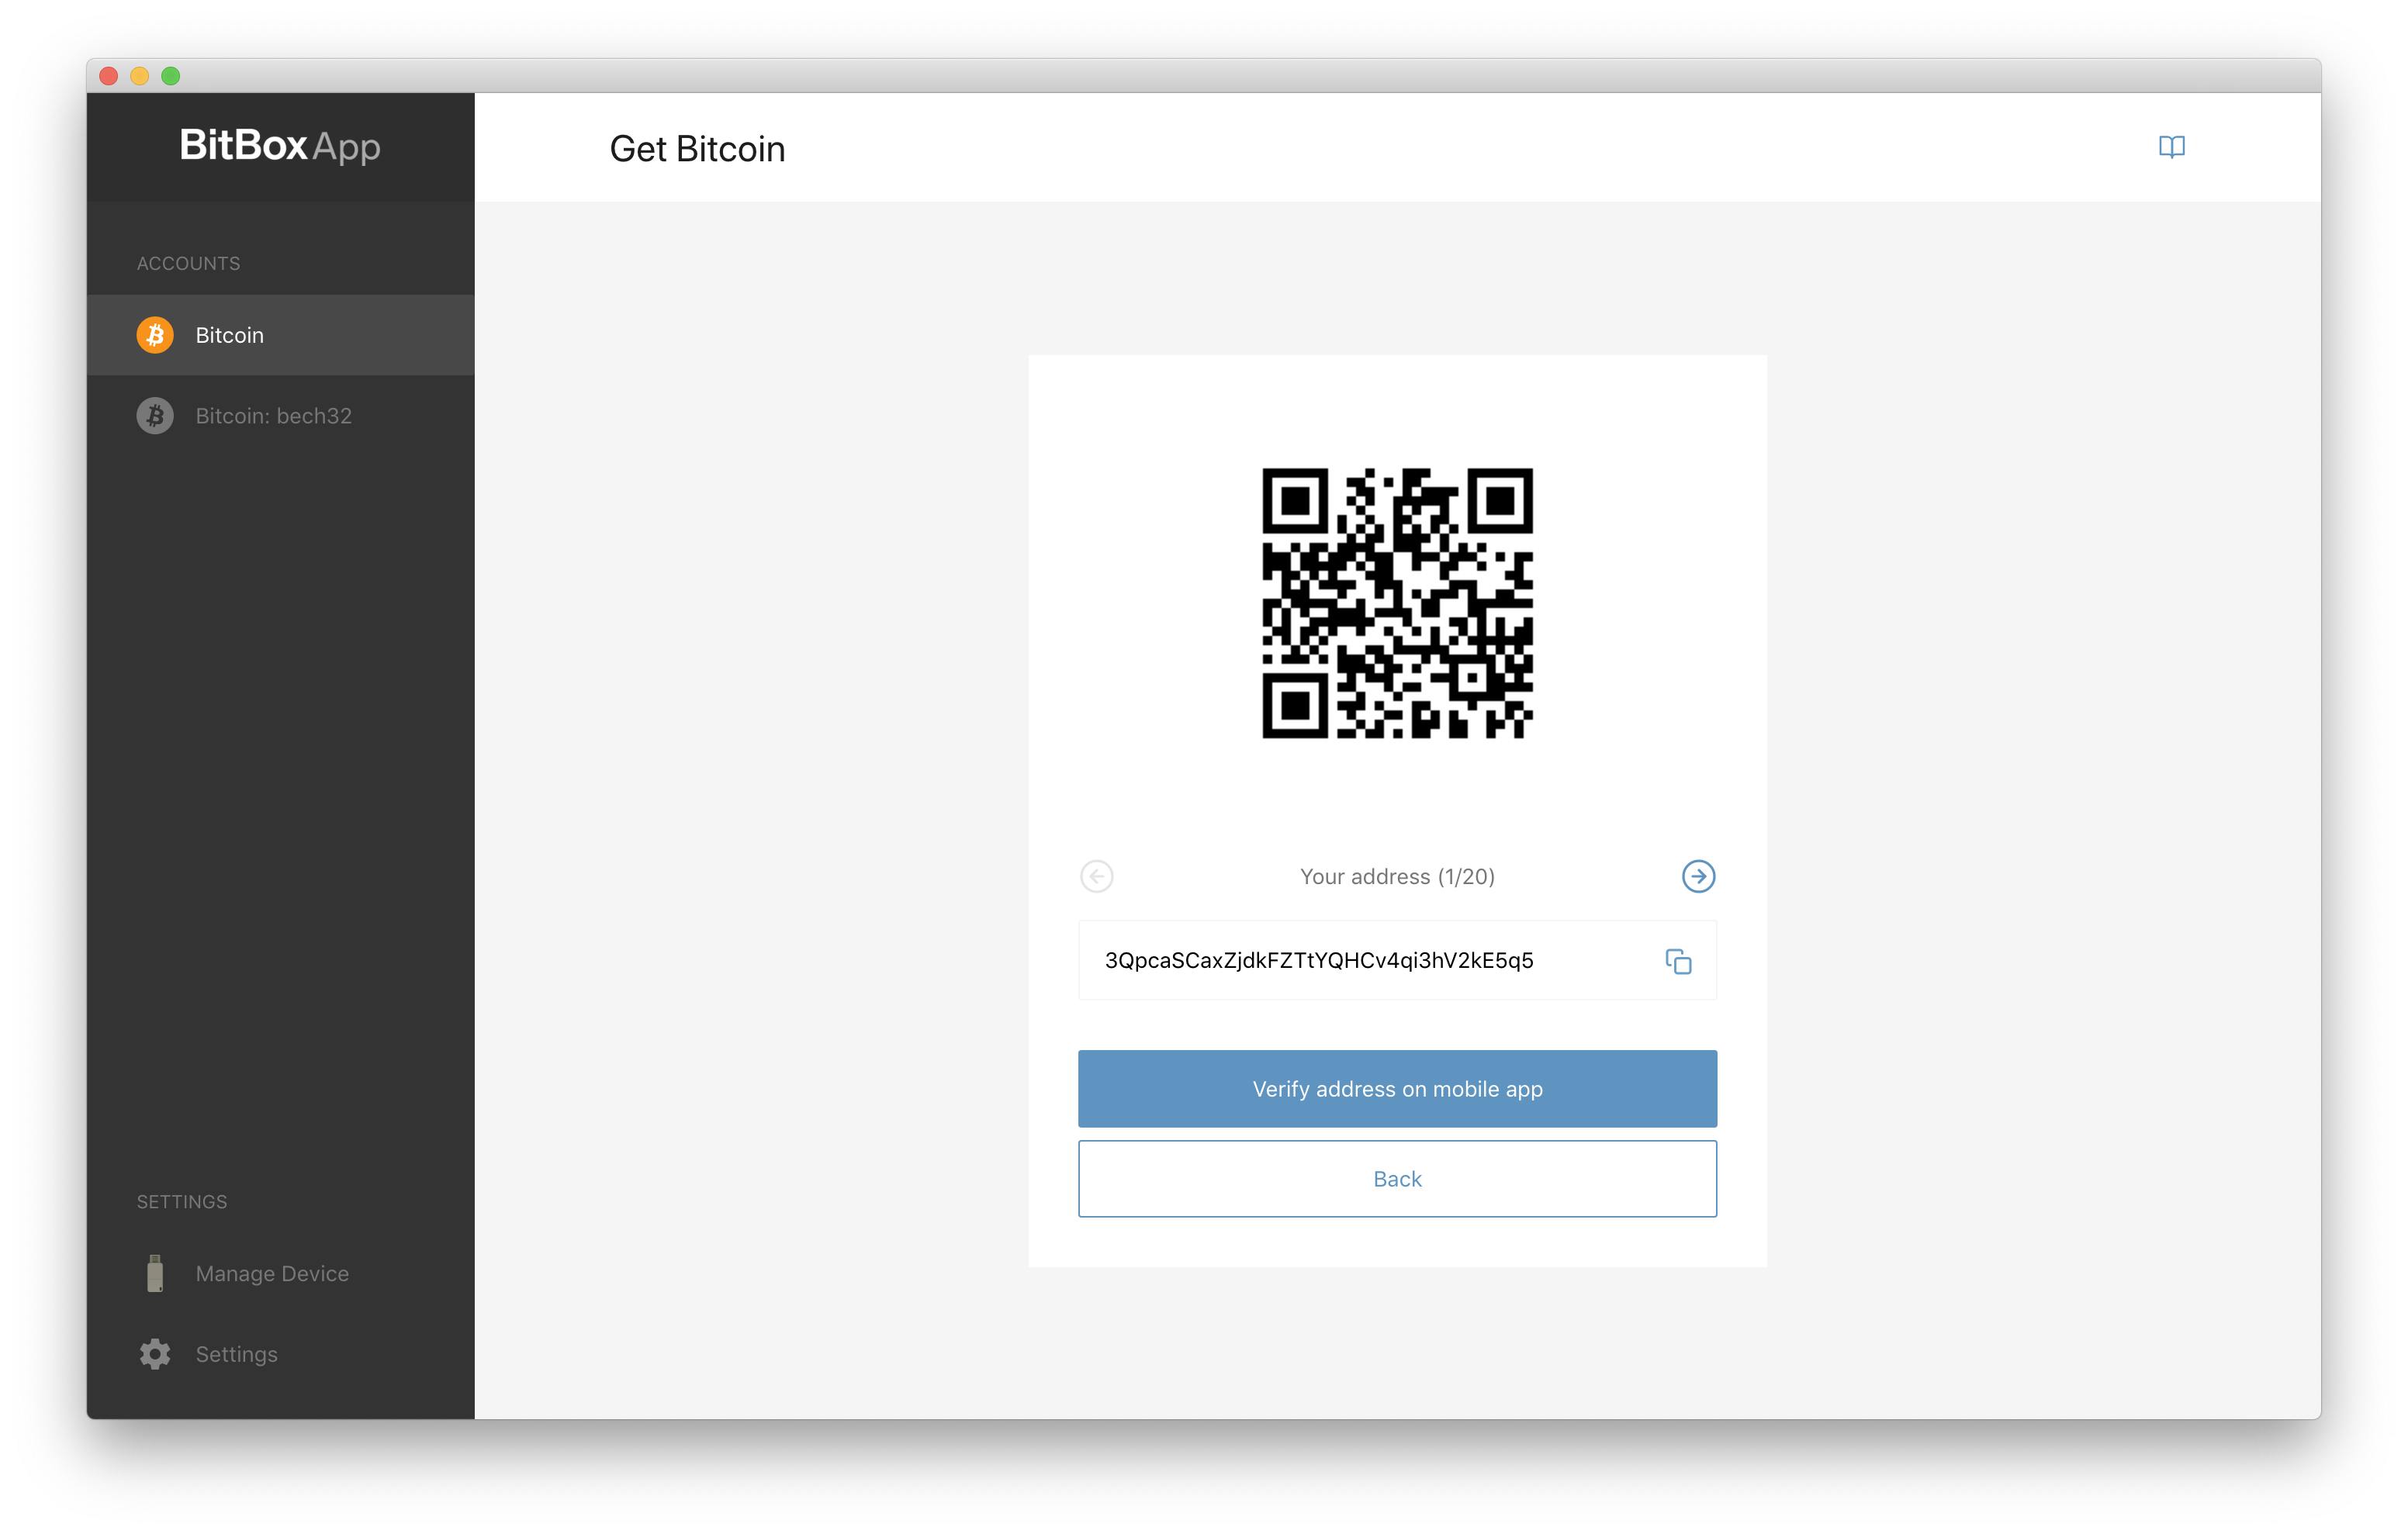Click the Get Bitcoin heading
This screenshot has height=1534, width=2408.
pos(697,149)
